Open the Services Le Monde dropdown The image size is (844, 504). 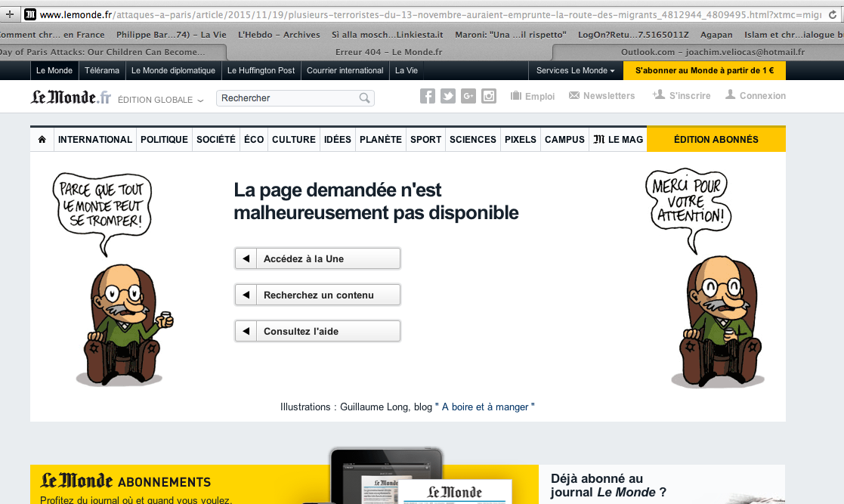(x=575, y=70)
